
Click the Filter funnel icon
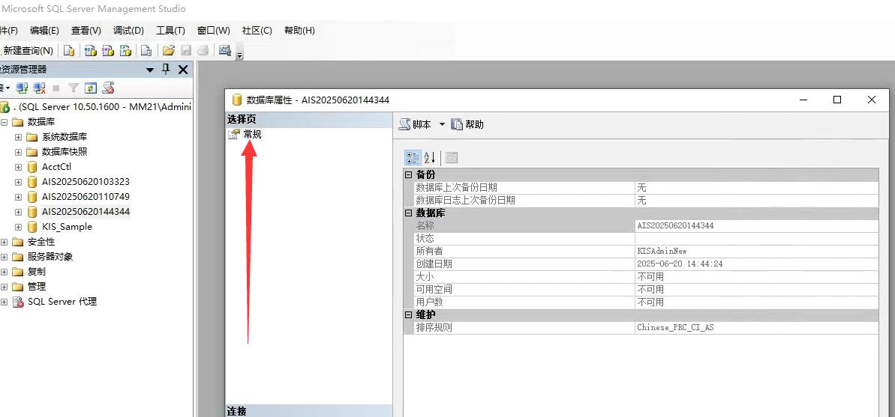(x=73, y=88)
